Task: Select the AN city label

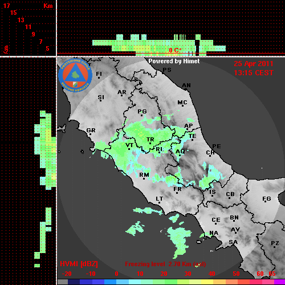Action: point(186,85)
